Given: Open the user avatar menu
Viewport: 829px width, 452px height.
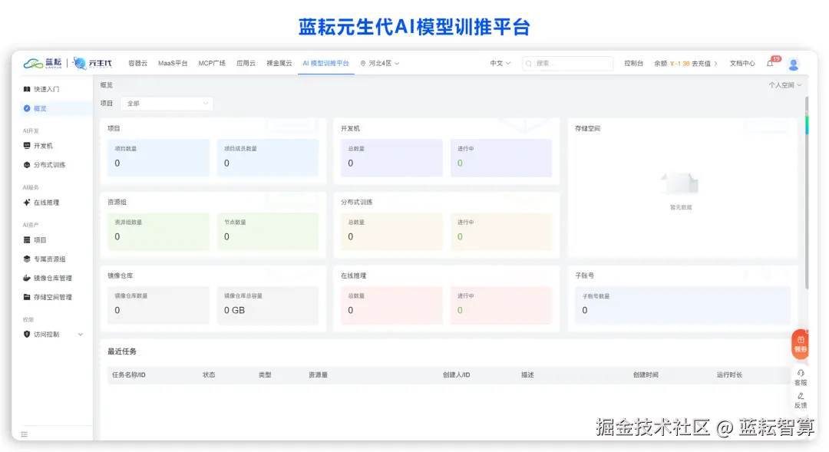Looking at the screenshot, I should pos(793,64).
